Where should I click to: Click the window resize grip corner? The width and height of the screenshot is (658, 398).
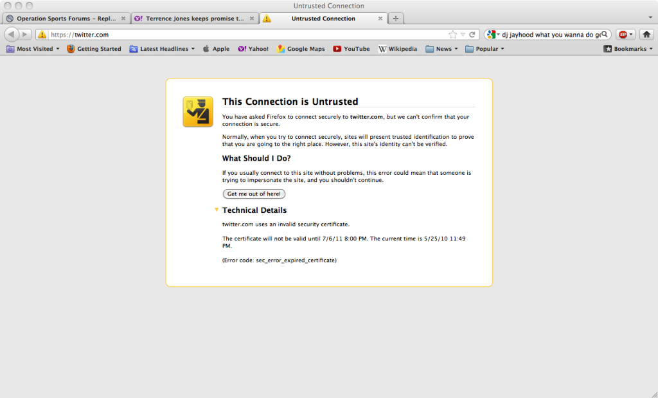654,393
